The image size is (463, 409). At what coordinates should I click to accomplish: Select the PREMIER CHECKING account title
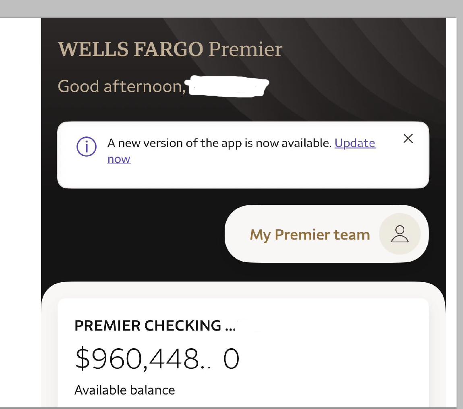coord(148,325)
